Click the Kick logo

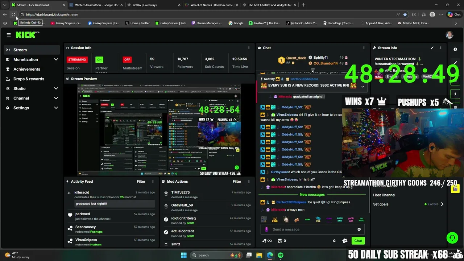click(27, 35)
